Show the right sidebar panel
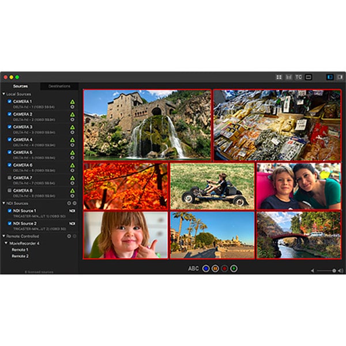This screenshot has height=346, width=346. tap(340, 77)
